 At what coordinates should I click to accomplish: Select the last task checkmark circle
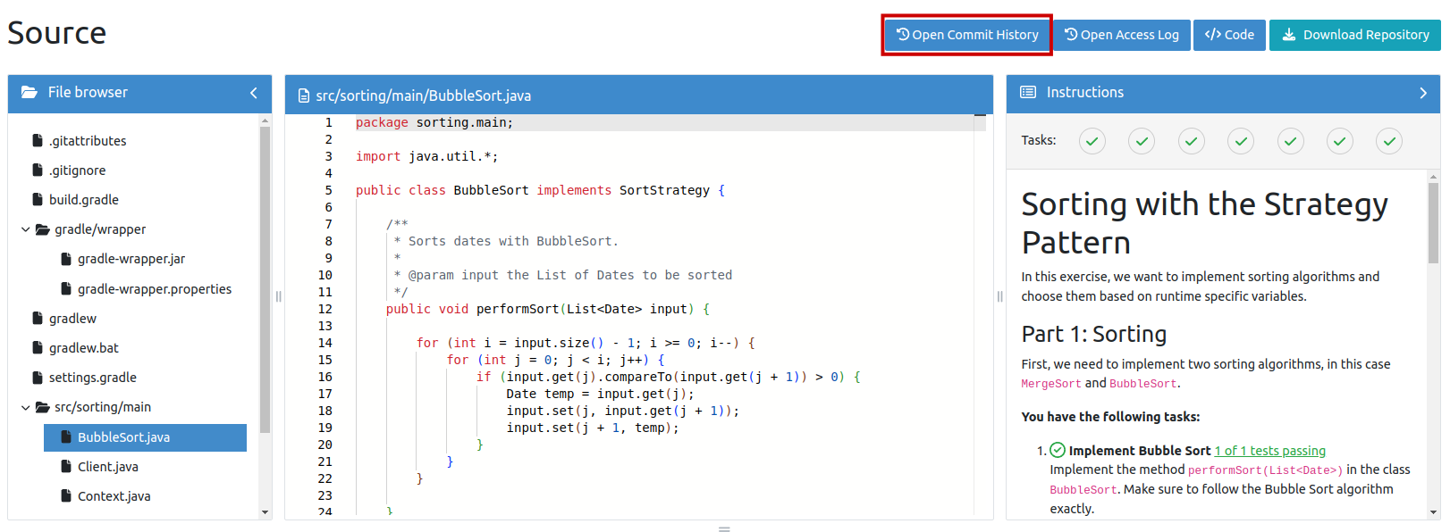click(1388, 141)
